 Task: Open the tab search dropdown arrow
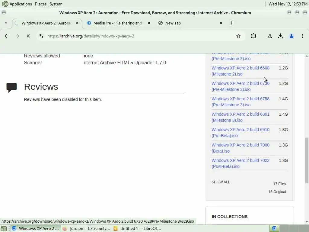(x=6, y=23)
